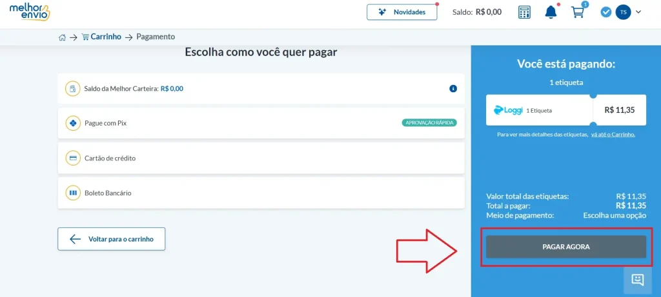Expand the user account dropdown chevron

coord(638,12)
